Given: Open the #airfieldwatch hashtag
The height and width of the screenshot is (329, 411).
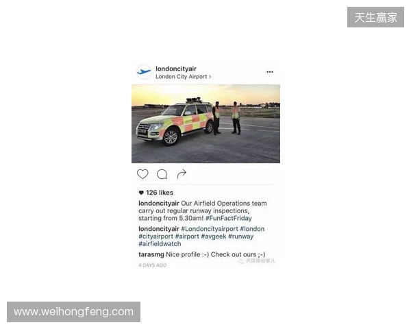Looking at the screenshot, I should click(x=160, y=244).
